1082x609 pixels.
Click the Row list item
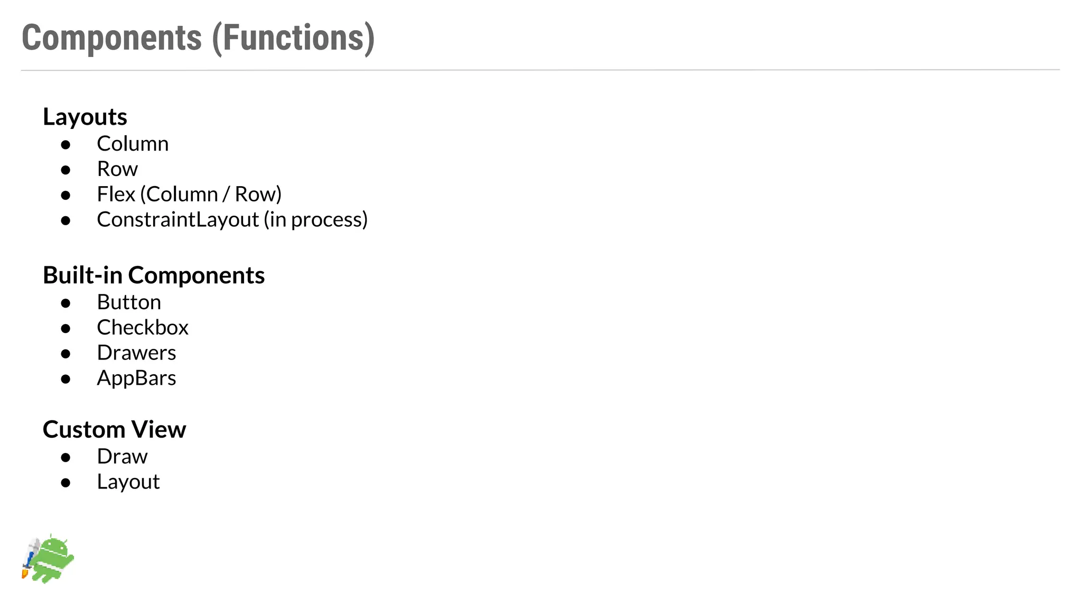(117, 169)
